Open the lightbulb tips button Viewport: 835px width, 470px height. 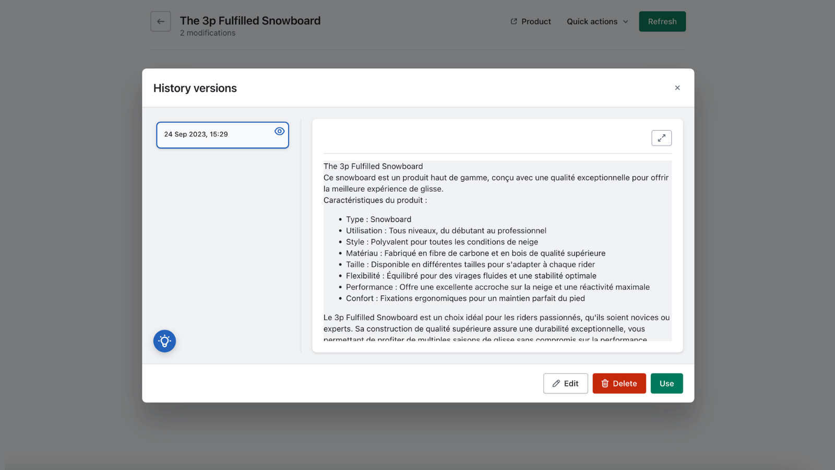point(164,341)
